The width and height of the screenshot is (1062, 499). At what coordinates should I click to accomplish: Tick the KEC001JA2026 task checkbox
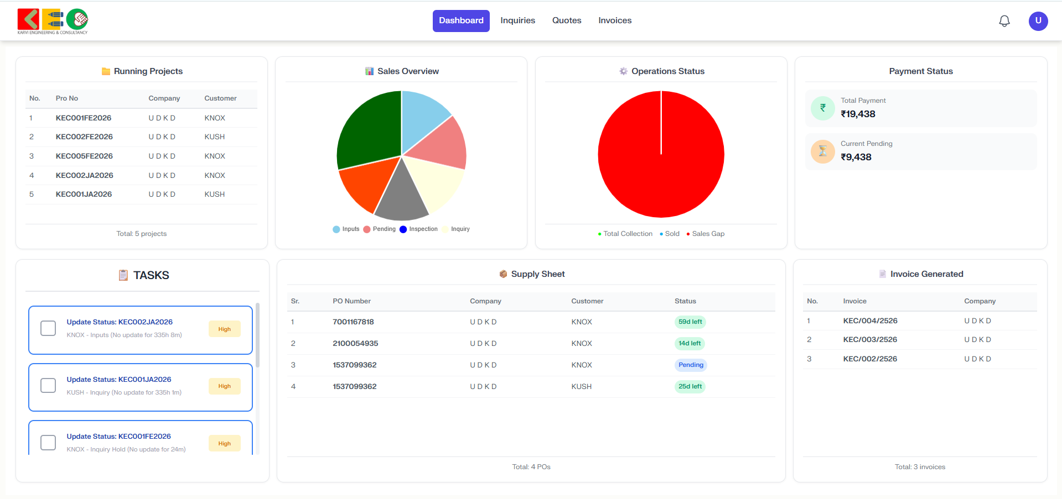(48, 386)
